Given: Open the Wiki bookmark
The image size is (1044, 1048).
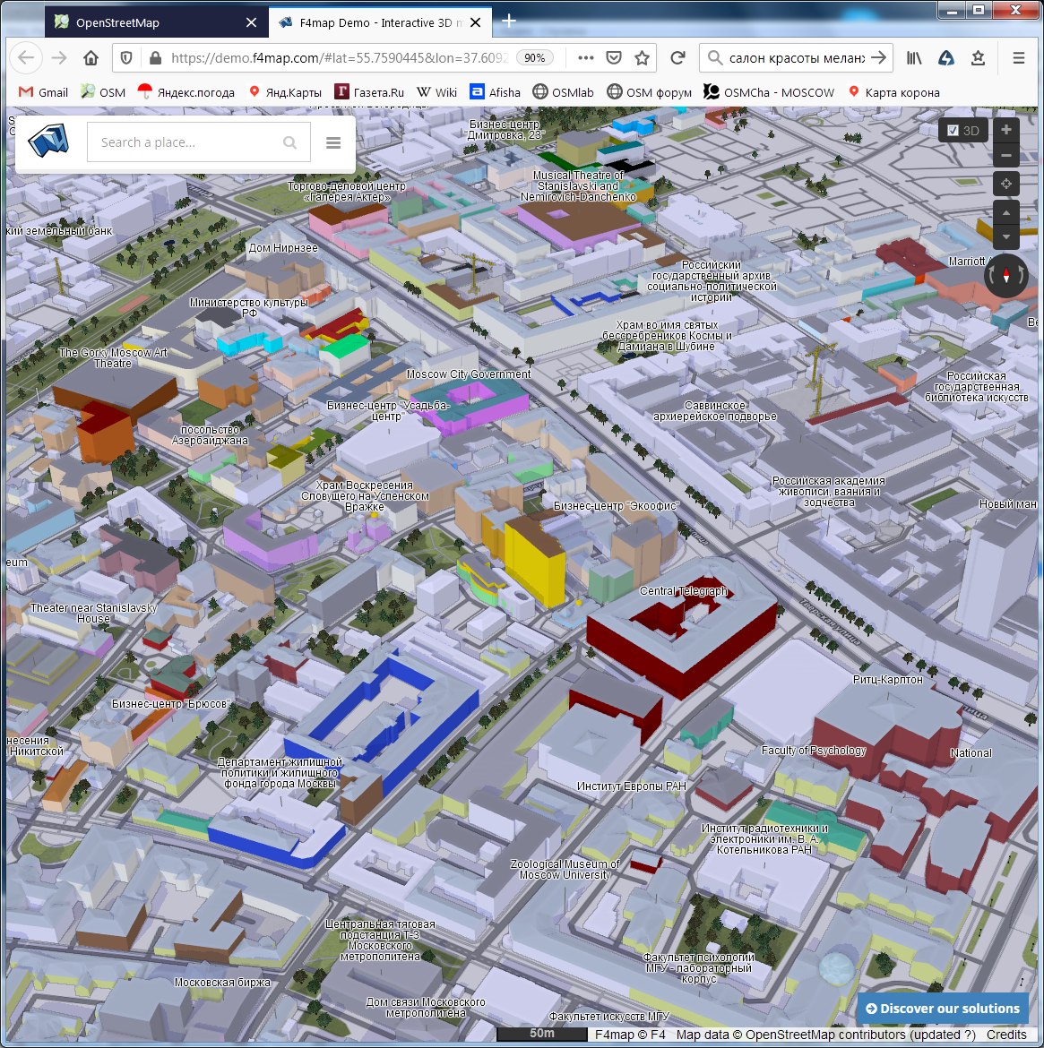Looking at the screenshot, I should coord(436,92).
